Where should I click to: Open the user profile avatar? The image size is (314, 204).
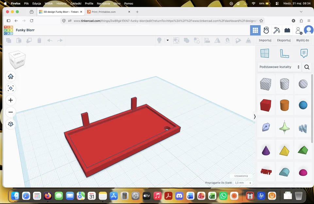coord(308,30)
